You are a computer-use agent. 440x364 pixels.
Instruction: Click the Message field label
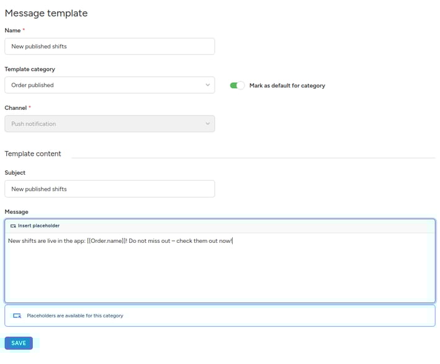16,212
